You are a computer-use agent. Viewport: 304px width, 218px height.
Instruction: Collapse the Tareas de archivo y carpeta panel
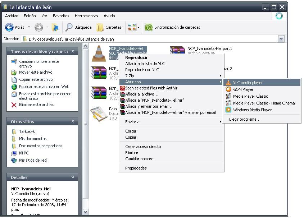(73, 52)
